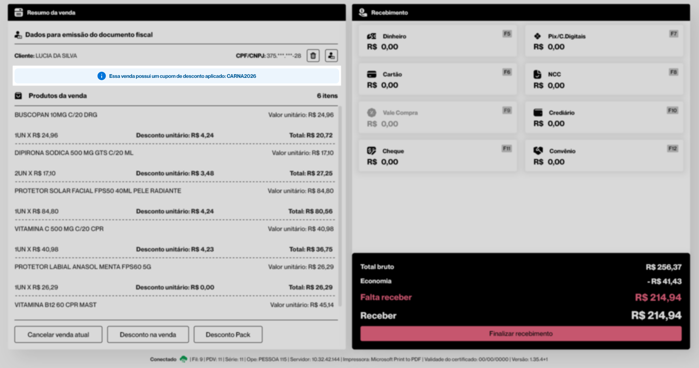
Task: Click the Desconto Pack button
Action: [228, 334]
